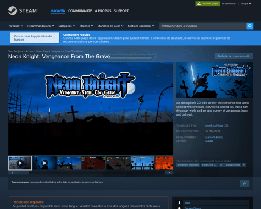Image resolution: width=261 pixels, height=209 pixels.
Task: Select the orange screenshot thumbnail
Action: point(164,163)
